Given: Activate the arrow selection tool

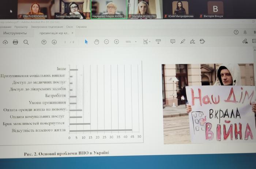Looking at the screenshot, I should pyautogui.click(x=86, y=42).
